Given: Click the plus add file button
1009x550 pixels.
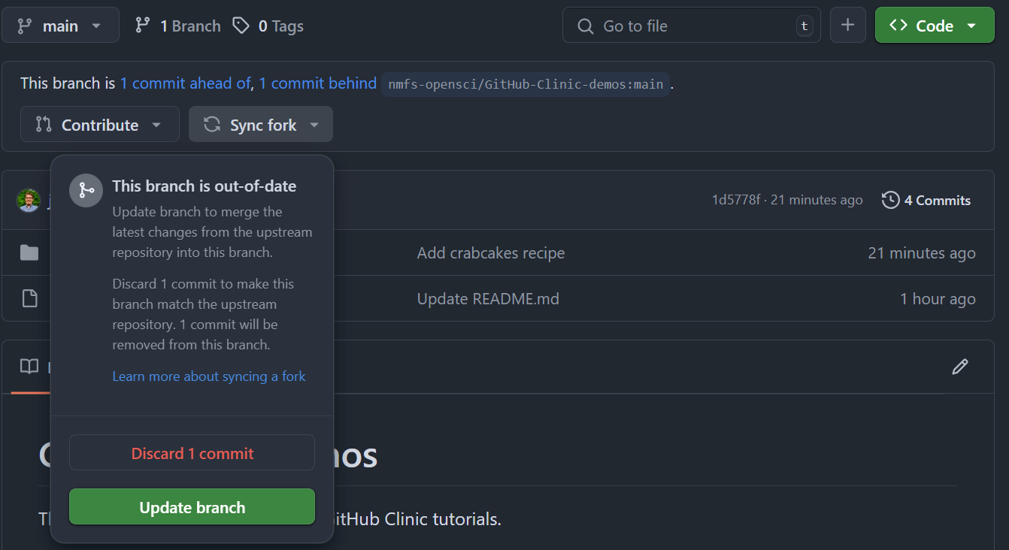Looking at the screenshot, I should (x=847, y=26).
